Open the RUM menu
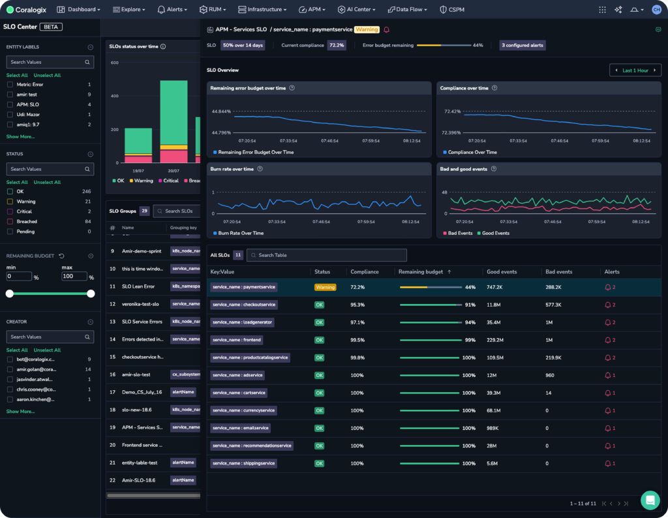This screenshot has height=518, width=668. [x=213, y=9]
